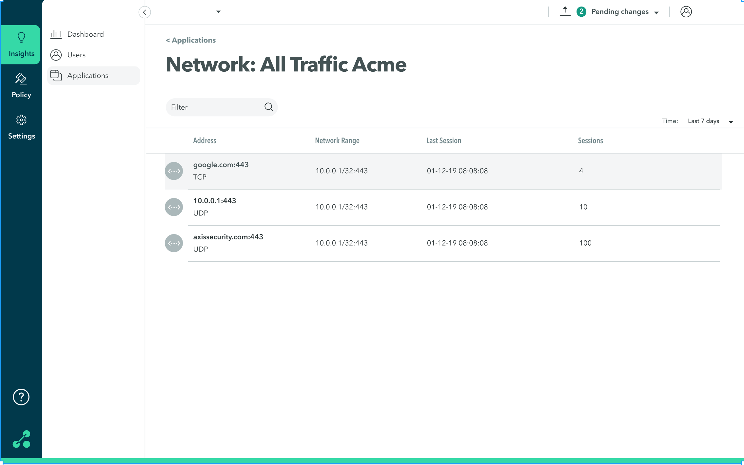
Task: Collapse the side navigation panel
Action: tap(145, 12)
